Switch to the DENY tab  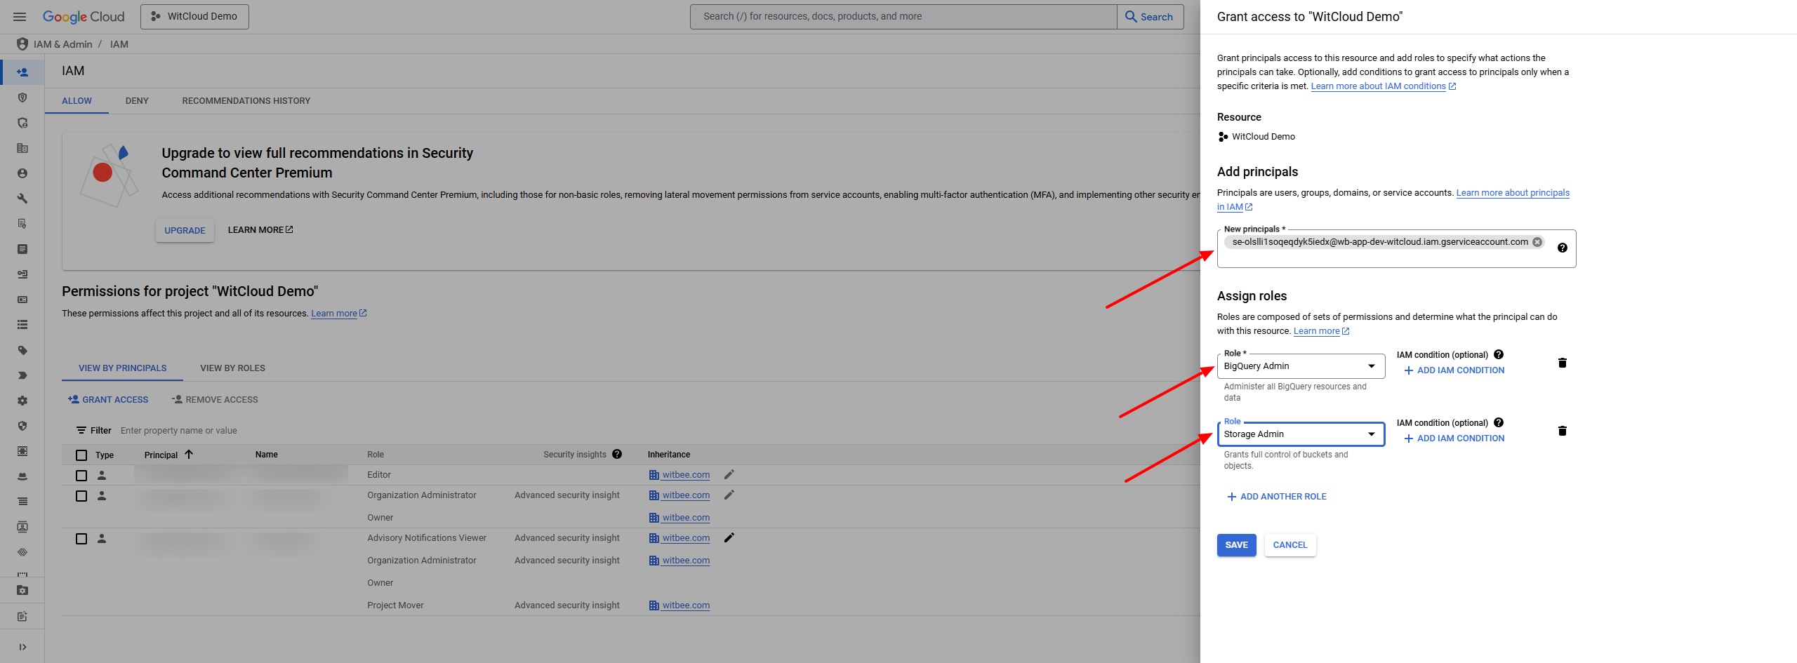click(x=137, y=101)
